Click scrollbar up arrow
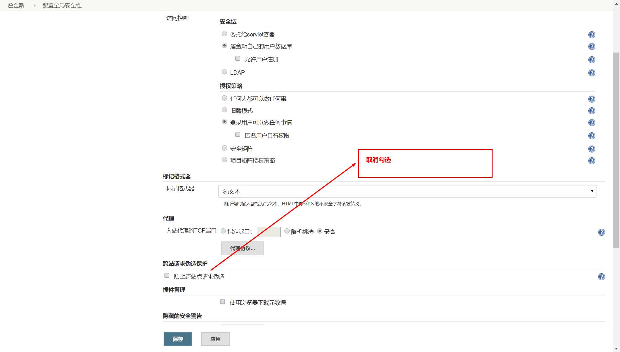Viewport: 620px width, 352px height. click(616, 3)
